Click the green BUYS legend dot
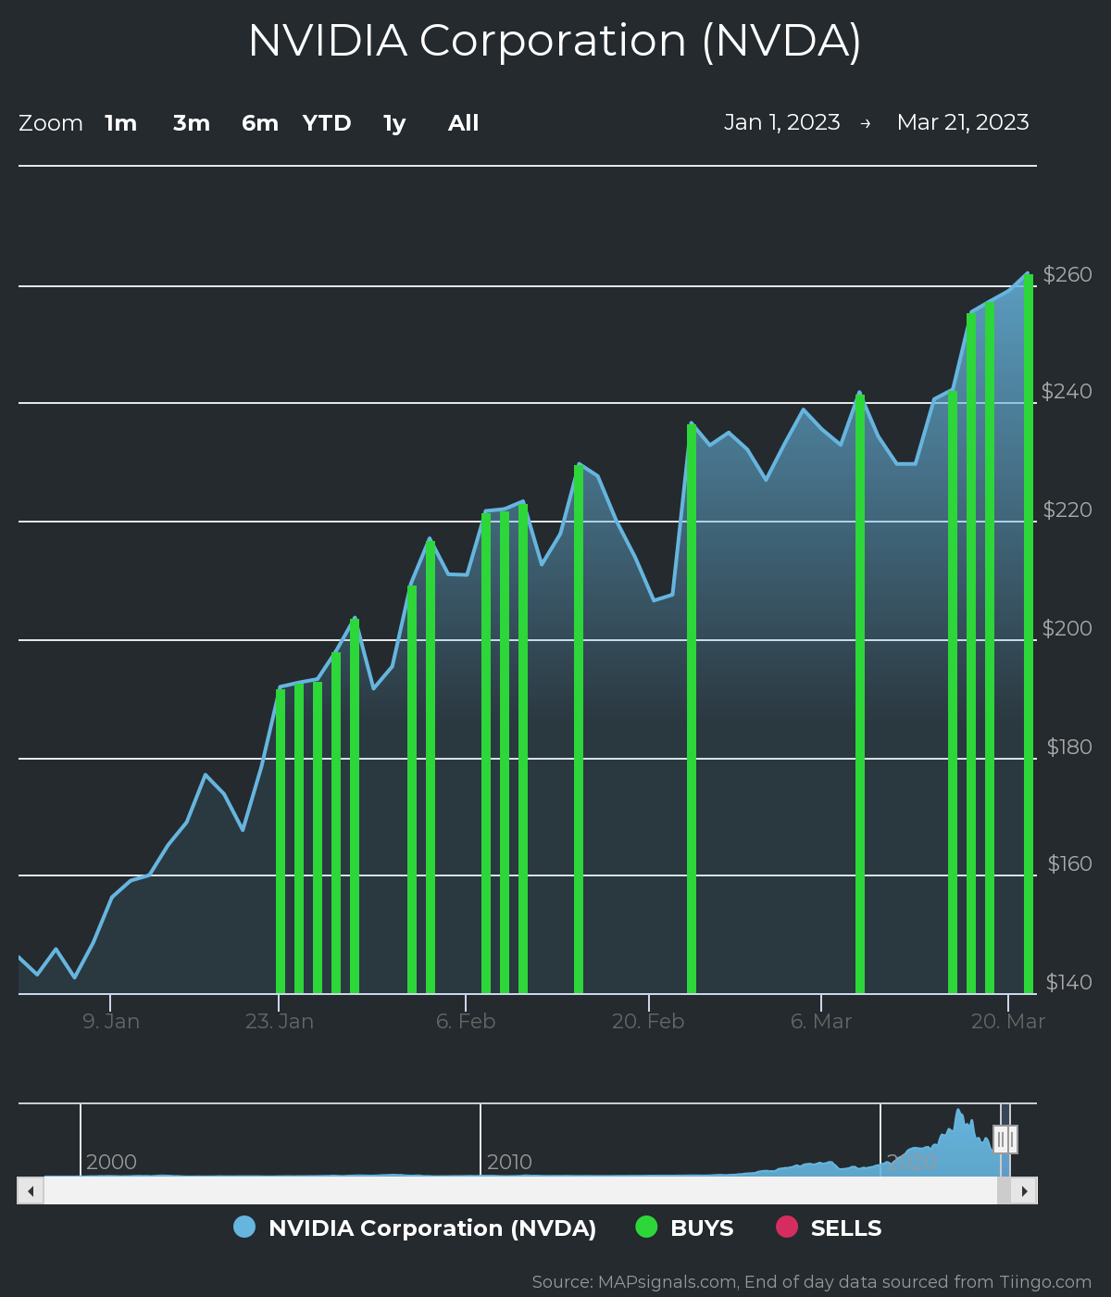1111x1297 pixels. click(646, 1227)
